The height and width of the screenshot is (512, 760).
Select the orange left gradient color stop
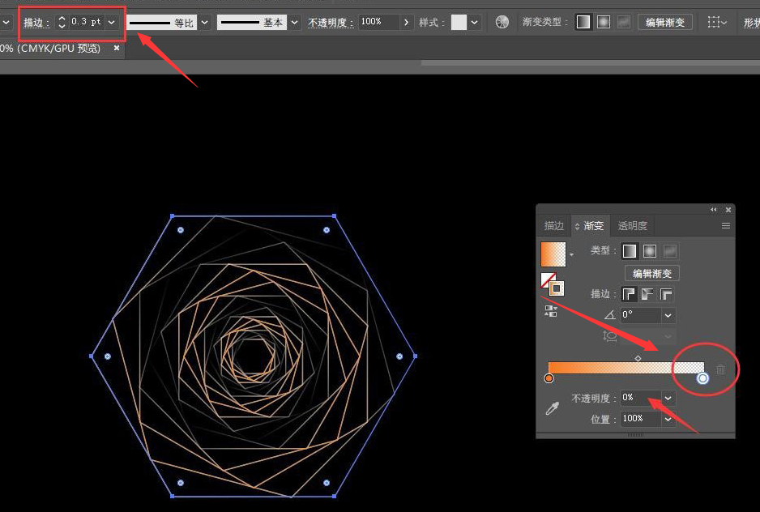tap(549, 378)
